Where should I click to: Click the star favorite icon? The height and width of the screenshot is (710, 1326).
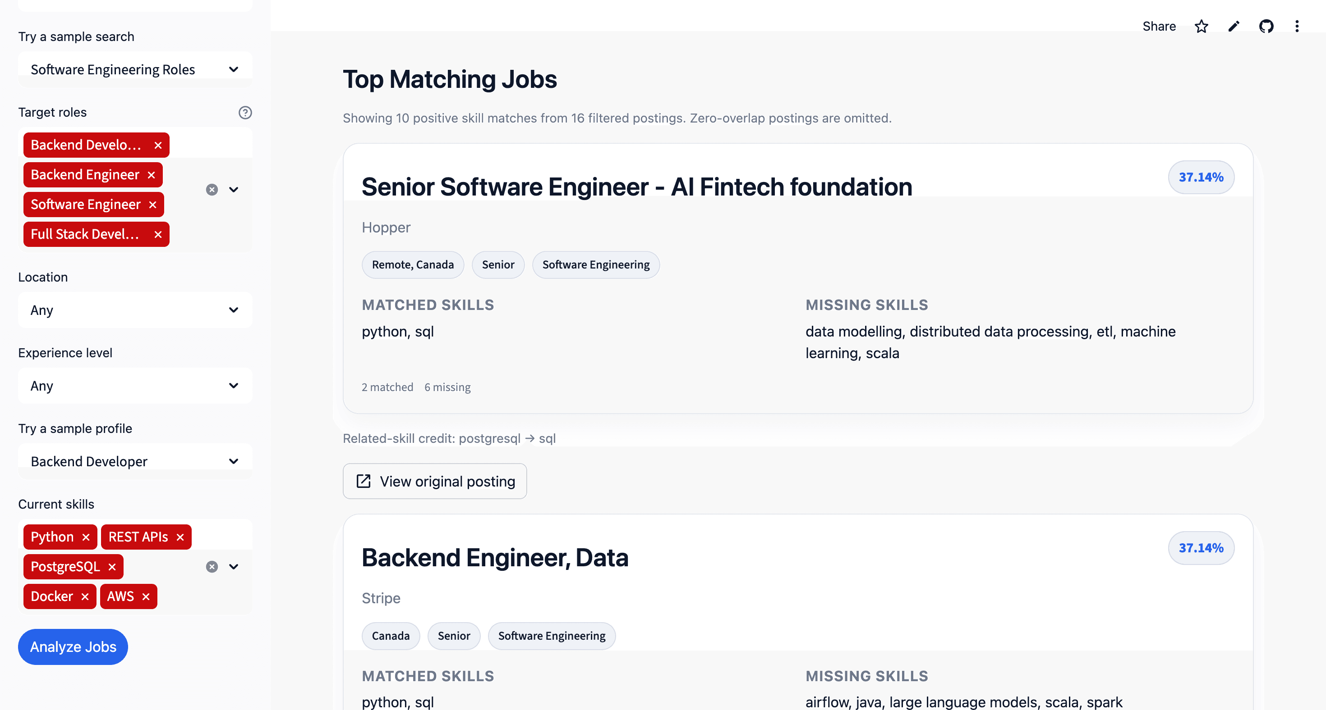(x=1202, y=26)
